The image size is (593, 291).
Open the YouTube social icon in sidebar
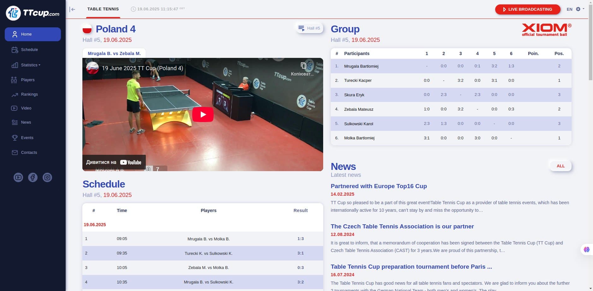18,177
